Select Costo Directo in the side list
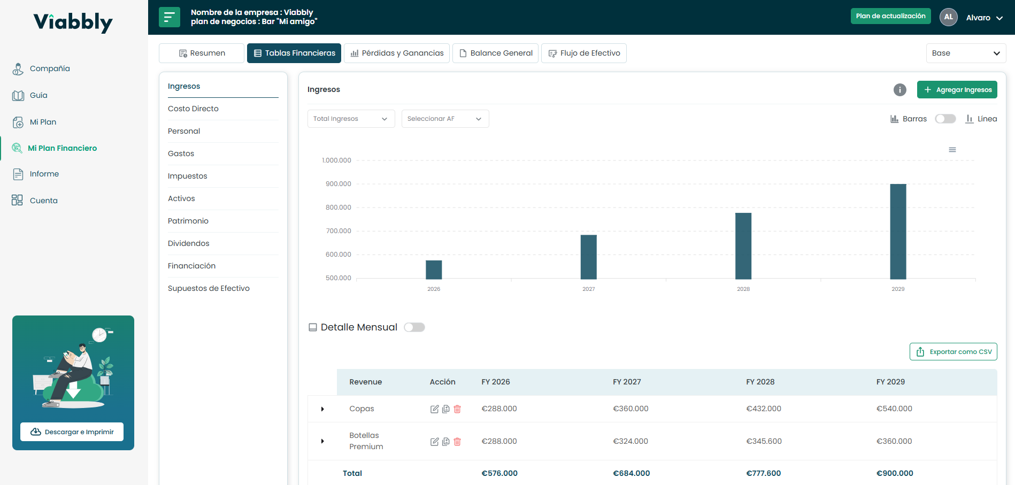The height and width of the screenshot is (485, 1015). pos(193,109)
